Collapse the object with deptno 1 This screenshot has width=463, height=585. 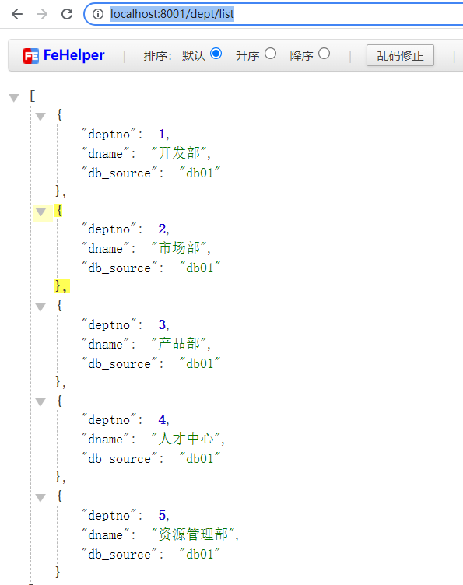tap(40, 117)
